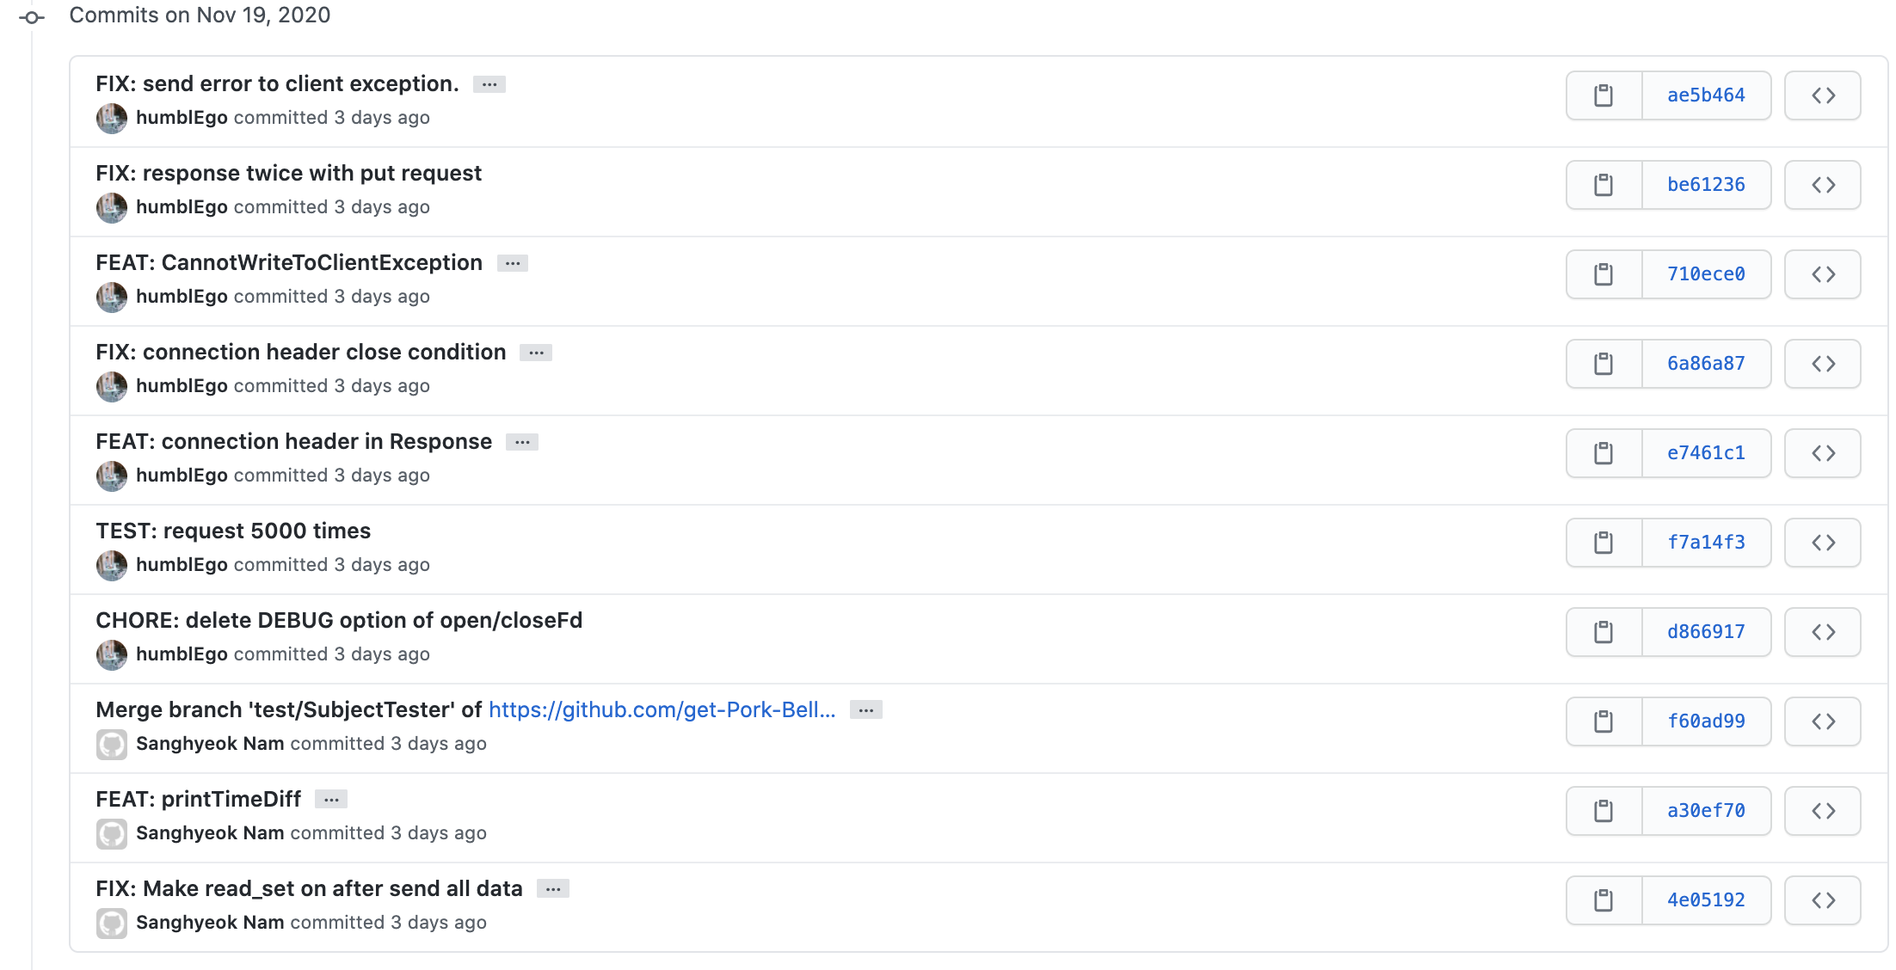Click humblEgo avatar on 'FIX: response twice' commit
This screenshot has width=1896, height=970.
coord(112,207)
